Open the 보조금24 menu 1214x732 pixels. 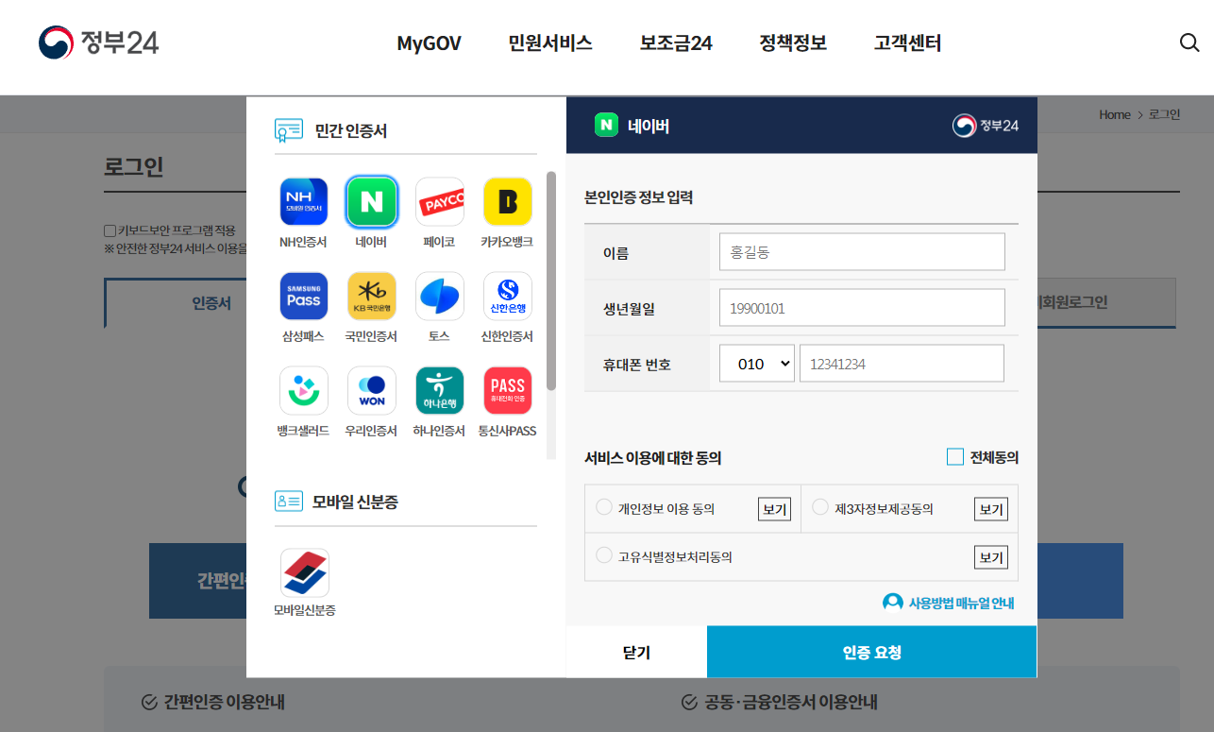coord(676,43)
